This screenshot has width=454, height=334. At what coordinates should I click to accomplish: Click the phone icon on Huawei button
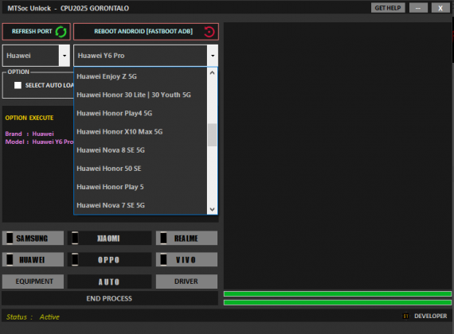[10, 259]
